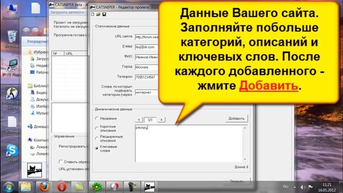
Task: Select the Ключевые слова radio button
Action: click(96, 149)
